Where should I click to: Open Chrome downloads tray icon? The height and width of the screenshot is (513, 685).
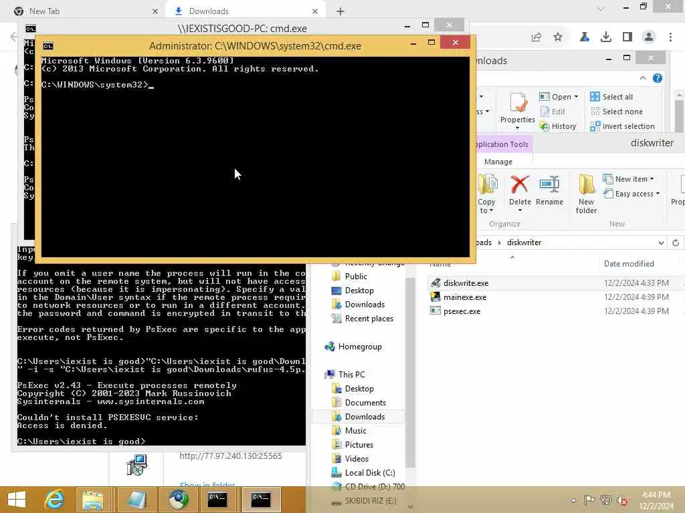606,37
